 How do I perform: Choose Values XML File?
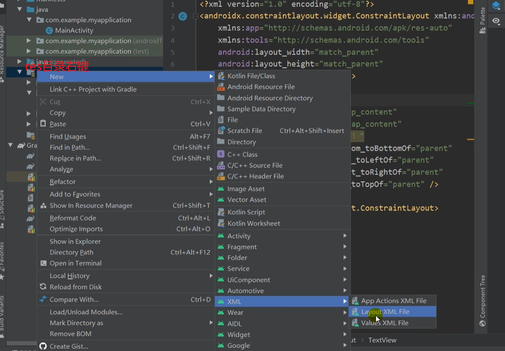click(393, 323)
